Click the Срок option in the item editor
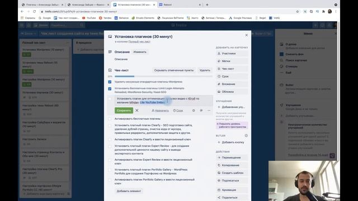 (178, 111)
